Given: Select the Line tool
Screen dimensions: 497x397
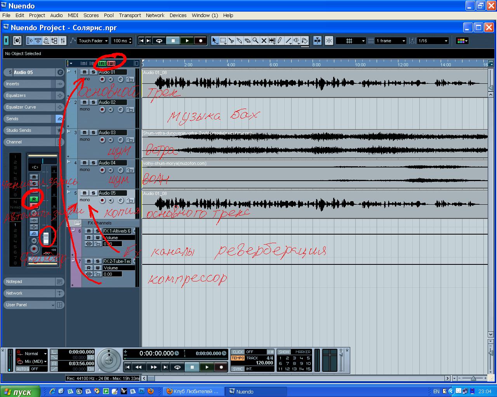Looking at the screenshot, I should pos(288,41).
